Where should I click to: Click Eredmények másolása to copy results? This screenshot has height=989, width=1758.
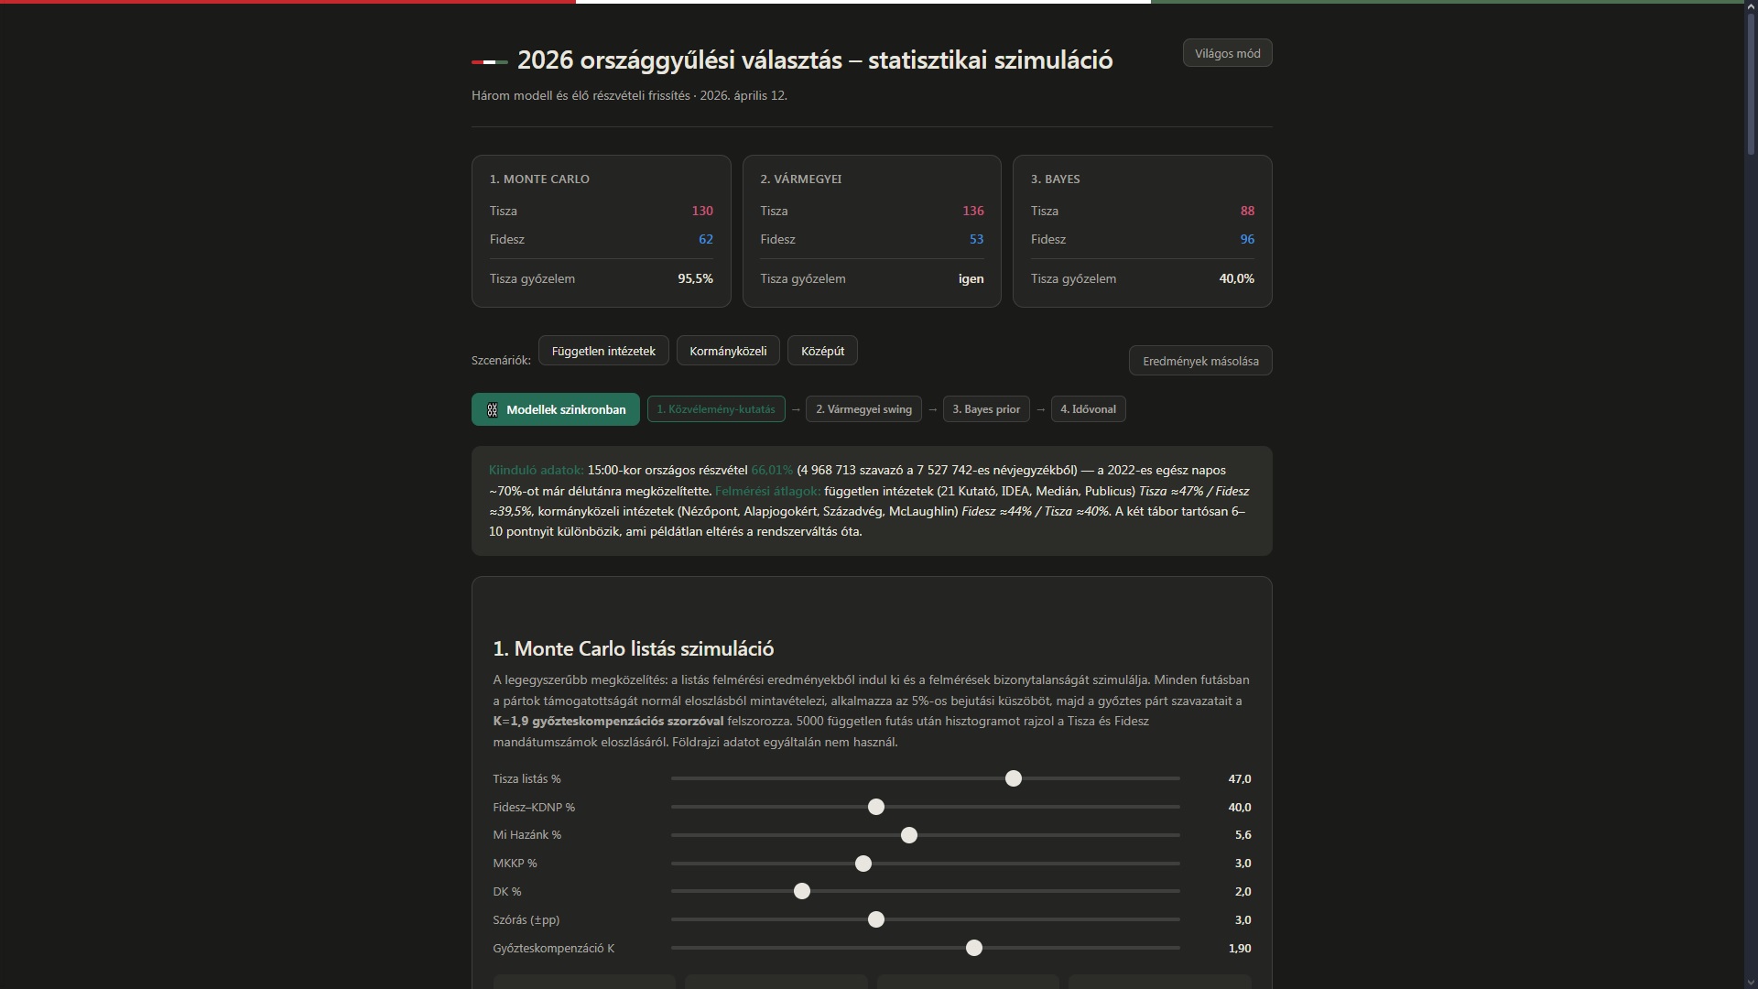point(1199,360)
